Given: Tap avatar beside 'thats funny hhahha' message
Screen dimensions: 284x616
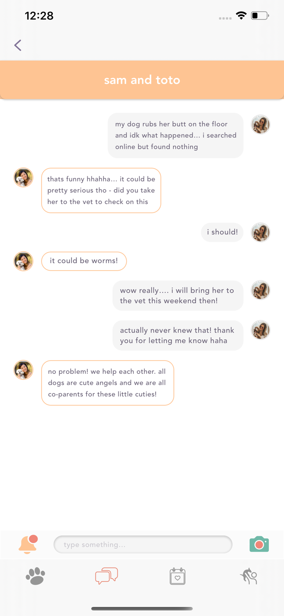Looking at the screenshot, I should click(23, 178).
